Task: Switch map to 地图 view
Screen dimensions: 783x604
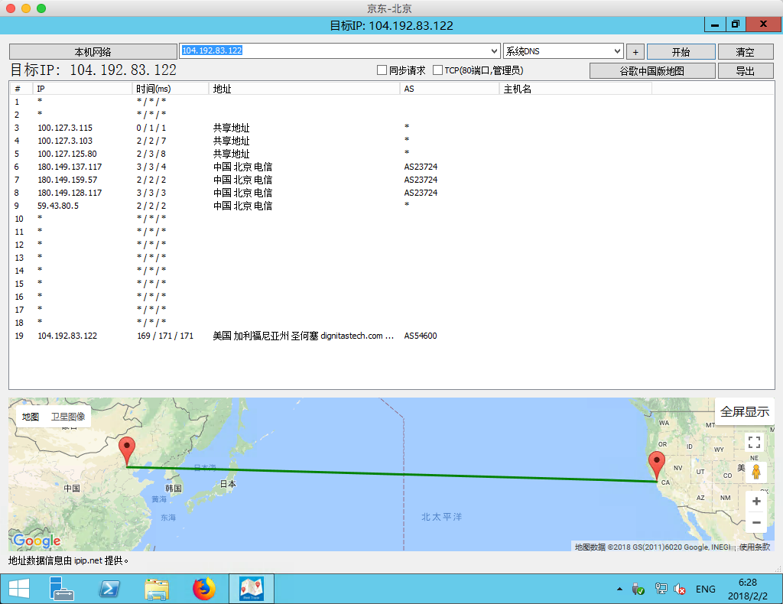Action: [31, 417]
